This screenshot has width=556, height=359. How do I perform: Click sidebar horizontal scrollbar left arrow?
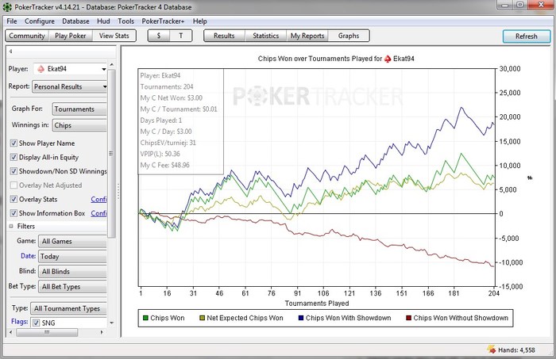click(x=10, y=333)
